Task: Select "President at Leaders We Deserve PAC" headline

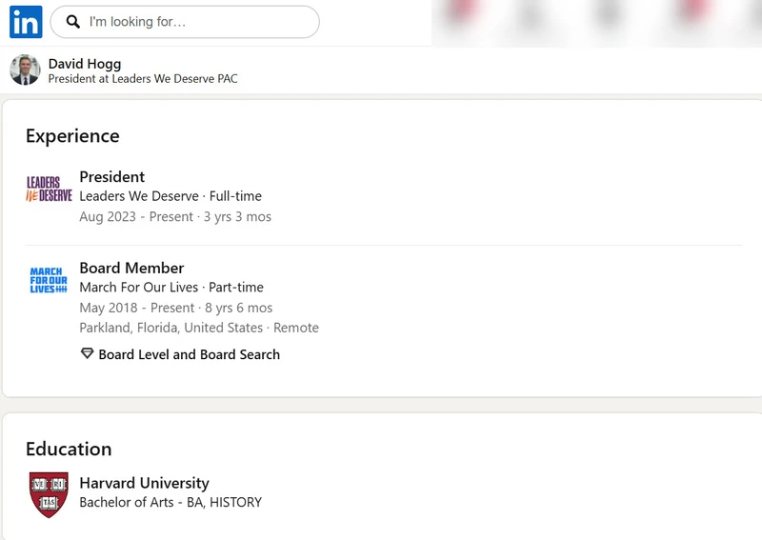Action: (143, 79)
